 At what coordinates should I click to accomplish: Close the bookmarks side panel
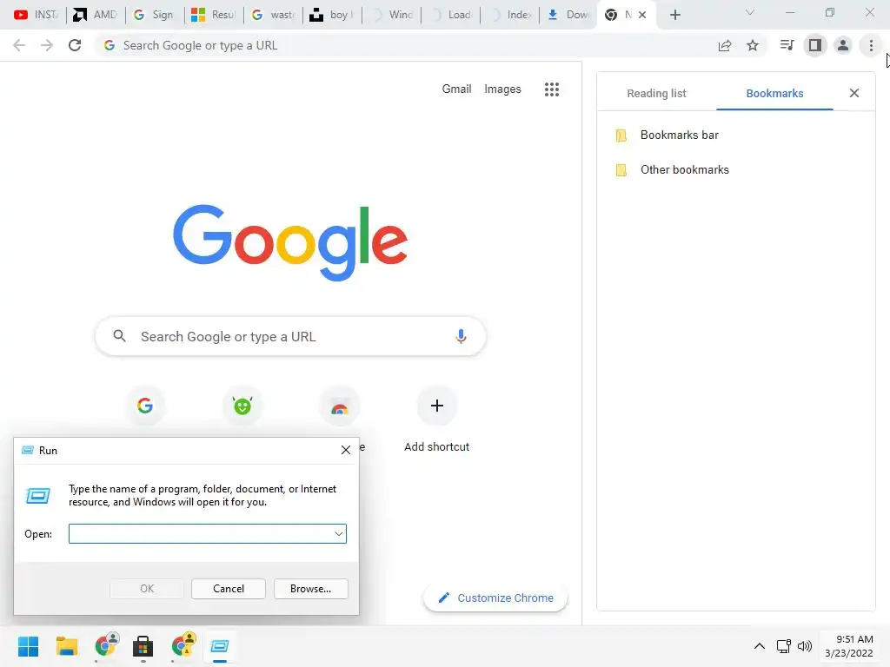(x=854, y=93)
